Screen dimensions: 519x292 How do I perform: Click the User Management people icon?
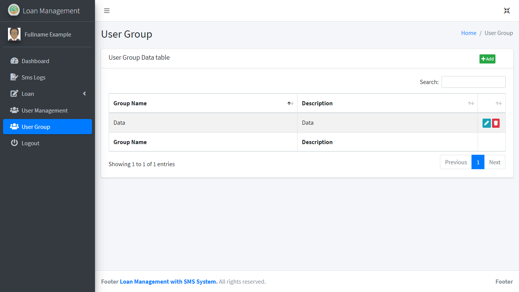(14, 110)
